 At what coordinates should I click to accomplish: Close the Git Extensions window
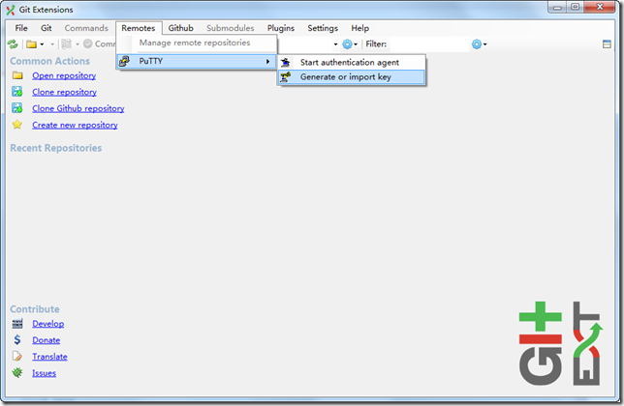(600, 7)
